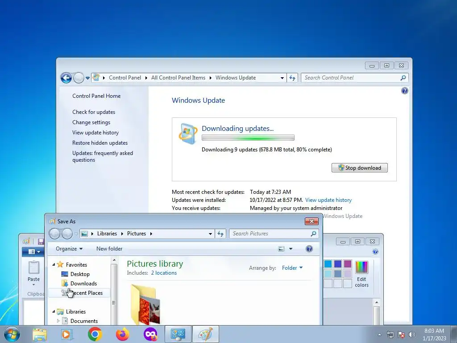Screen dimensions: 457x343
Task: Open Save As address bar dropdown arrow
Action: click(x=210, y=234)
